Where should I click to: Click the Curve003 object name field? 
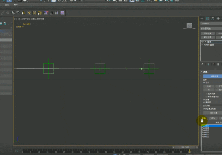(211, 23)
